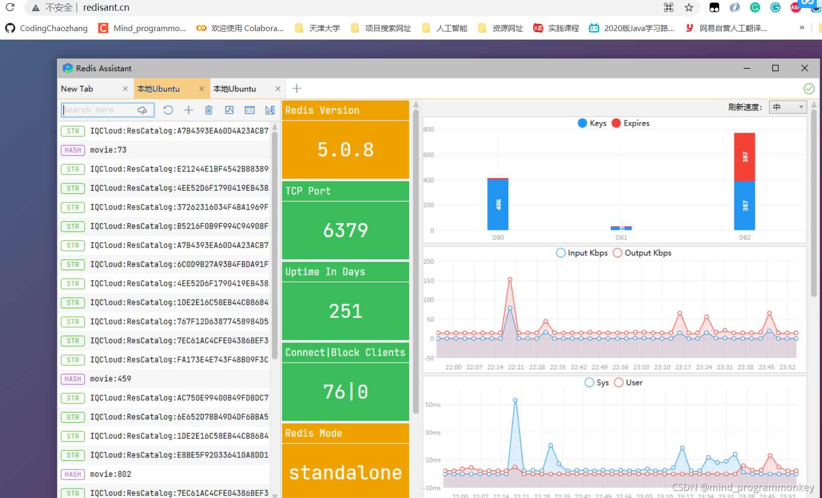Toggle the Keys legend in database chart

[x=593, y=123]
